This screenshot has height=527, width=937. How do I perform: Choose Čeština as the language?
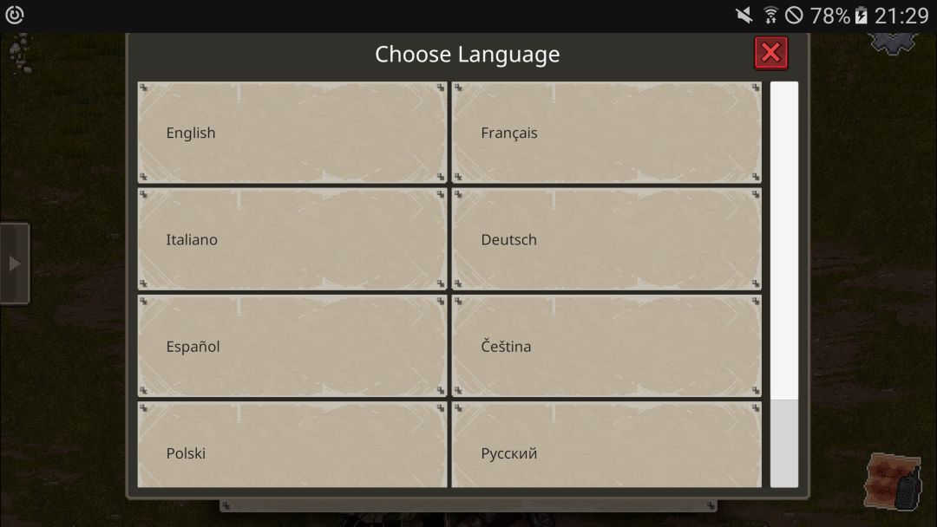pyautogui.click(x=606, y=346)
